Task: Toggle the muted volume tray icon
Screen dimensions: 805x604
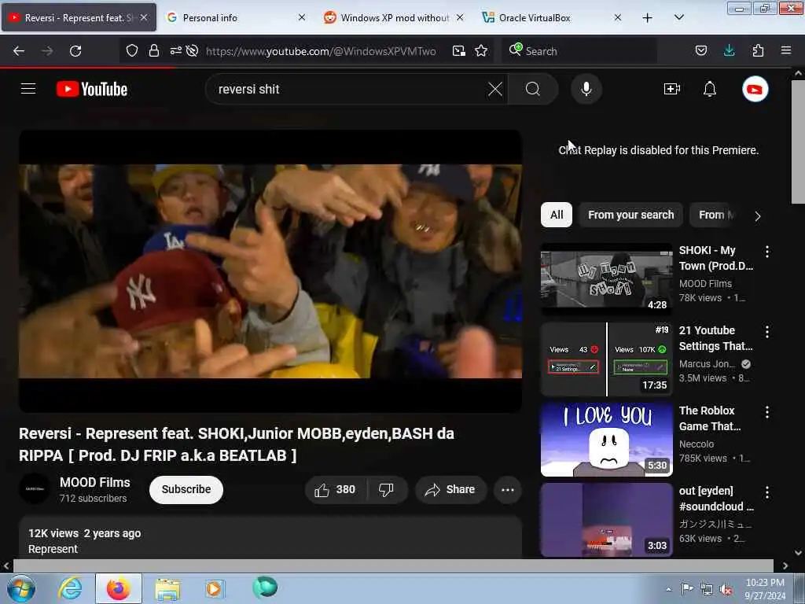Action: (x=726, y=590)
